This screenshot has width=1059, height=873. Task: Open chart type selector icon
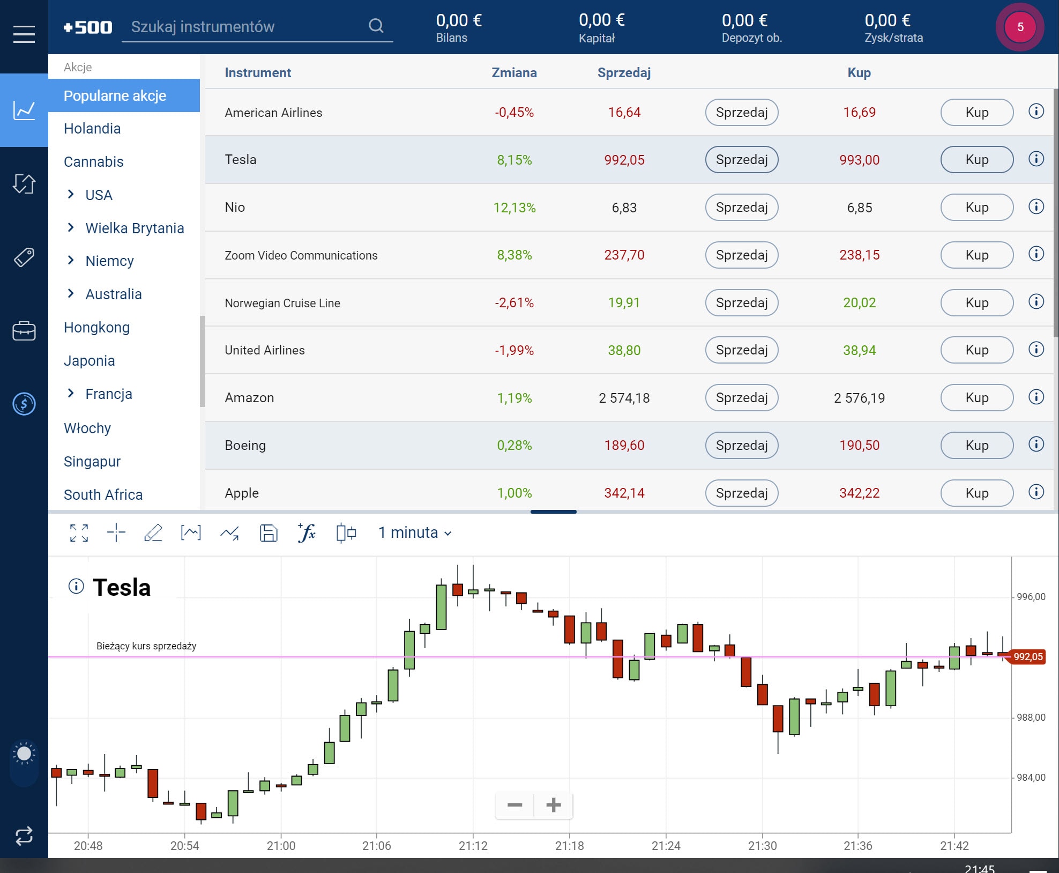click(191, 533)
